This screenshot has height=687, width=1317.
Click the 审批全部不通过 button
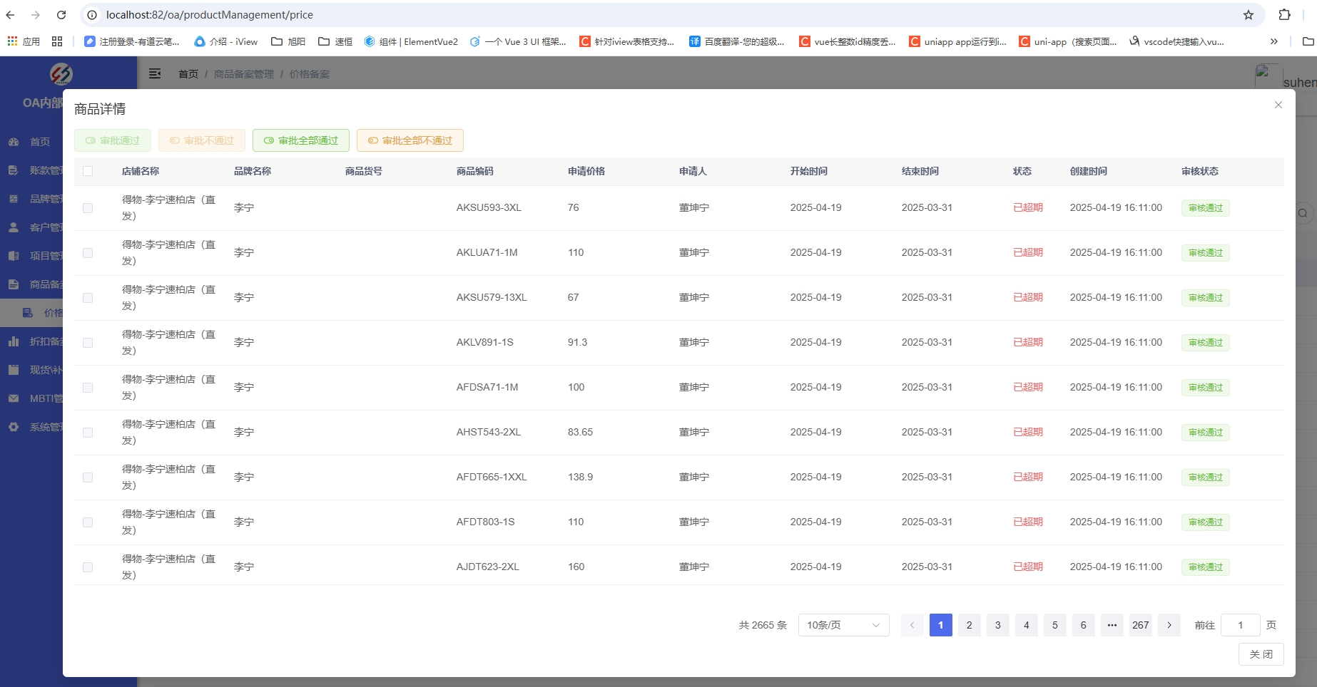[410, 140]
